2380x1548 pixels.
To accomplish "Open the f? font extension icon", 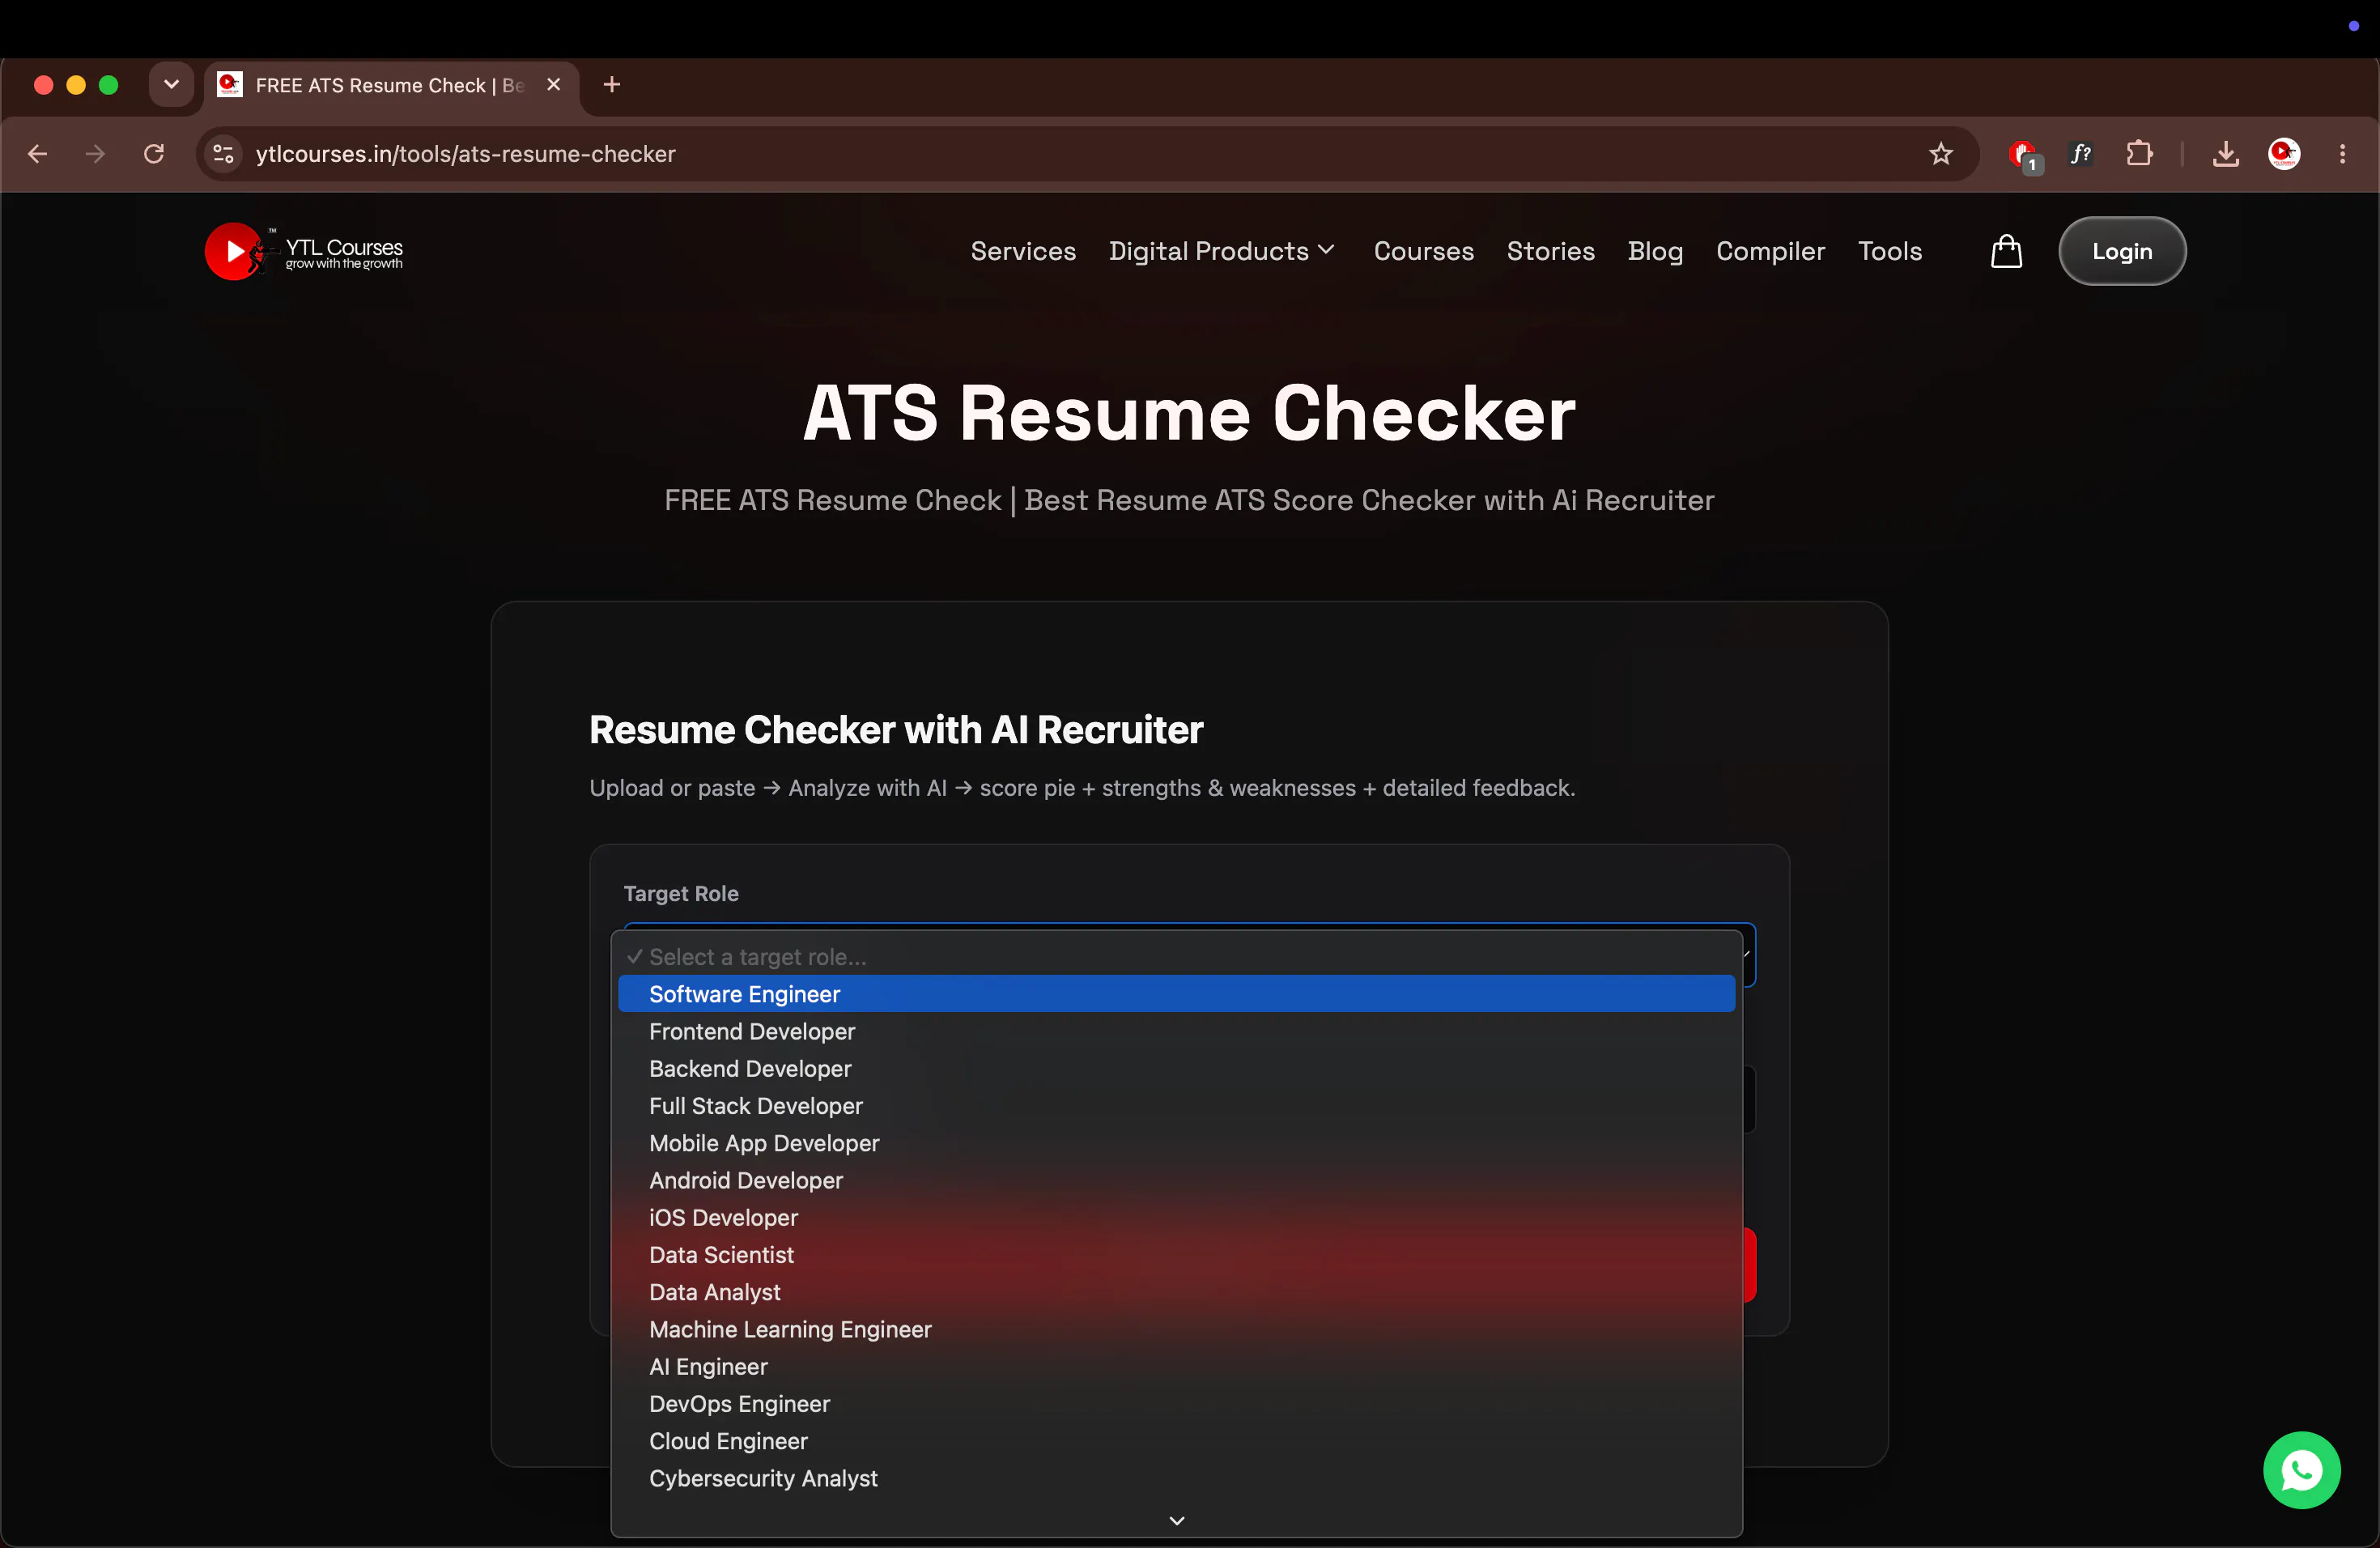I will [2081, 154].
